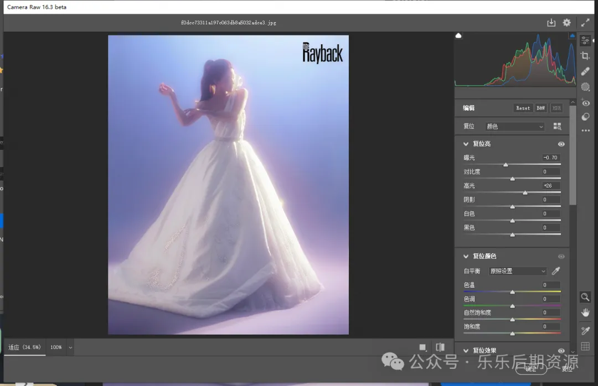Click the Reset button in edit panel
The image size is (598, 386).
(523, 108)
